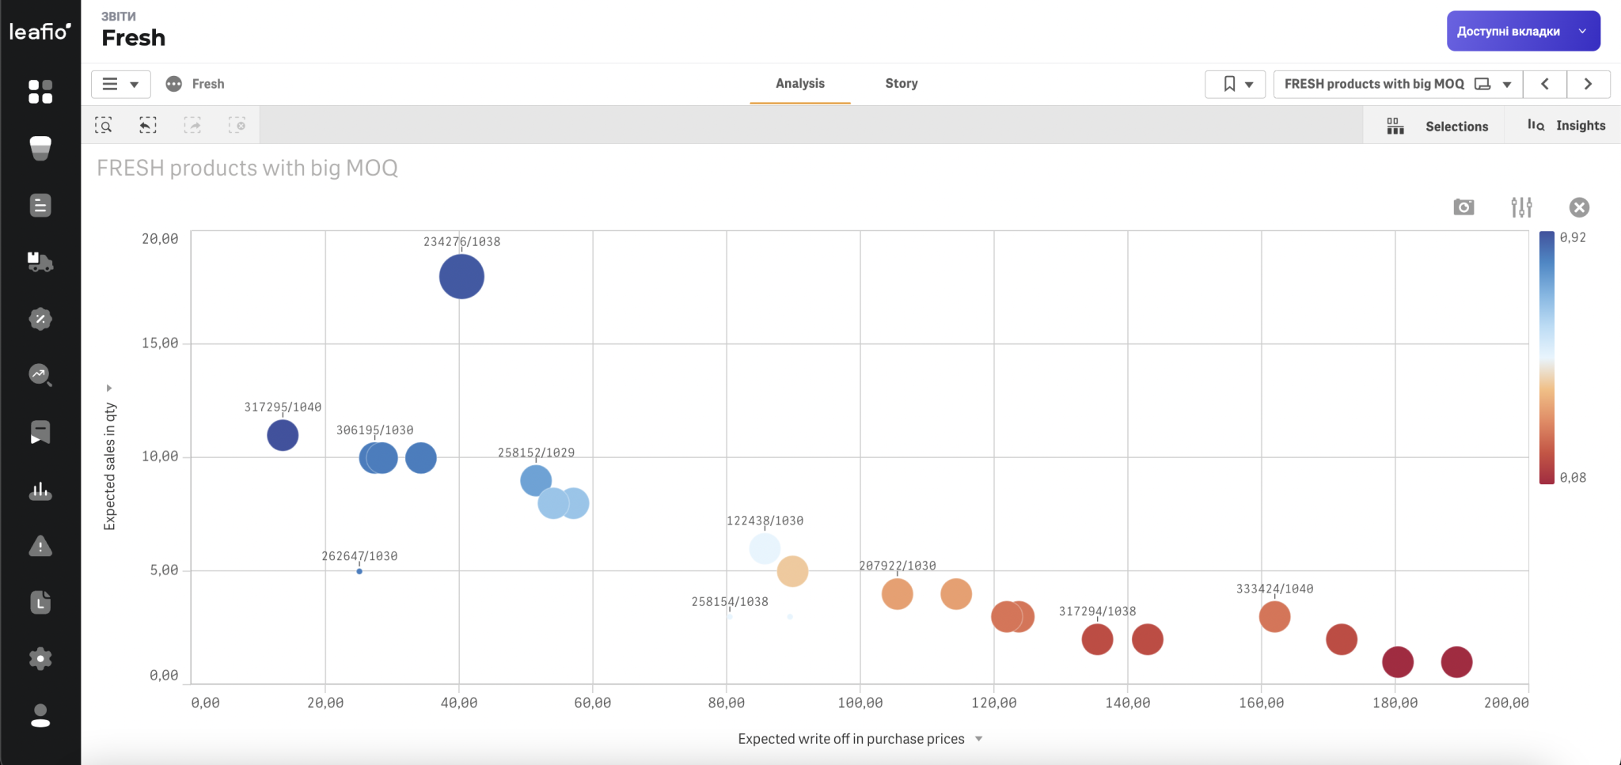The image size is (1621, 765).
Task: Click the Fresh app name in toolbar
Action: tap(208, 84)
